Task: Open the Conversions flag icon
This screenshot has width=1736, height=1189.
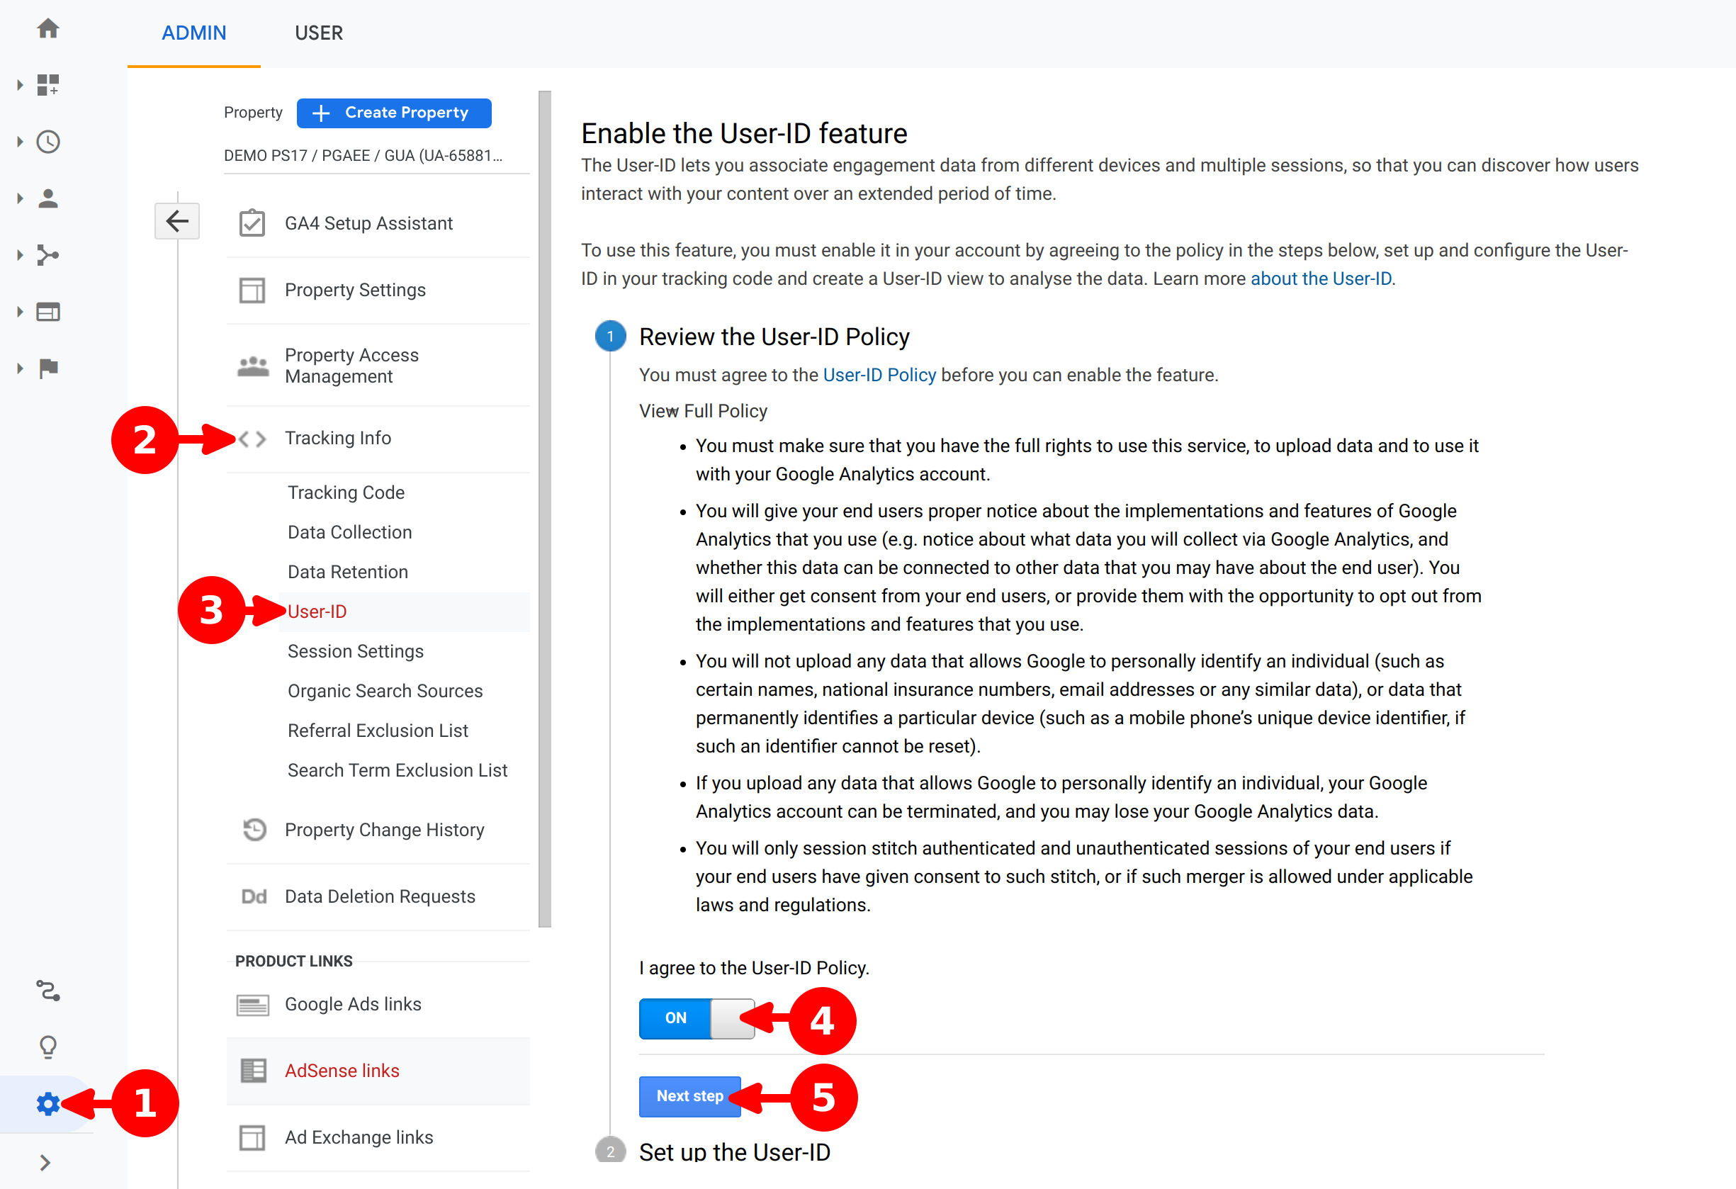Action: pos(47,368)
